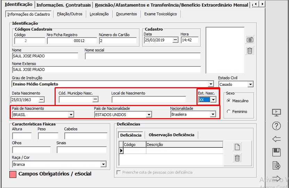Image resolution: width=289 pixels, height=188 pixels.
Task: Switch to Informações Contratuais tab
Action: (x=64, y=5)
